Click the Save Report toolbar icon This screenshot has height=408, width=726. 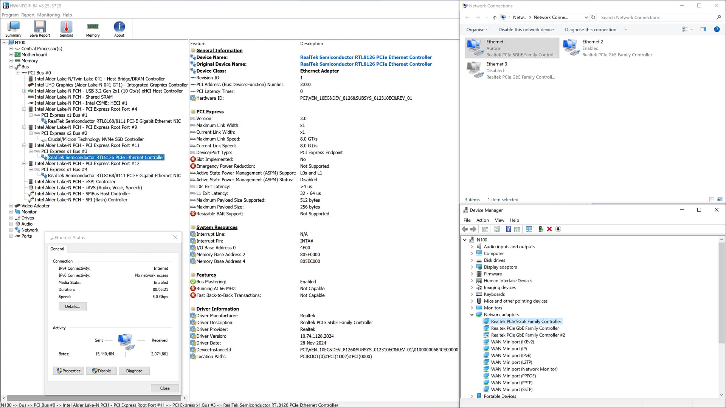[x=40, y=29]
